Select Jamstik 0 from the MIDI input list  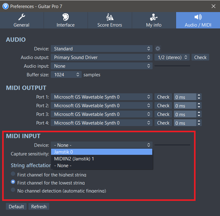[101, 152]
